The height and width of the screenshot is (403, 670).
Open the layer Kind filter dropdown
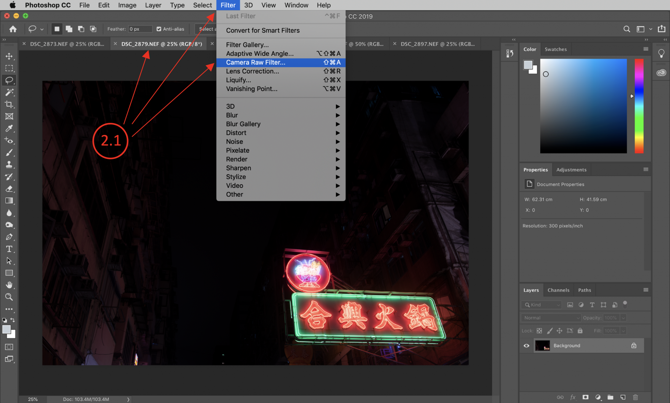(x=542, y=305)
